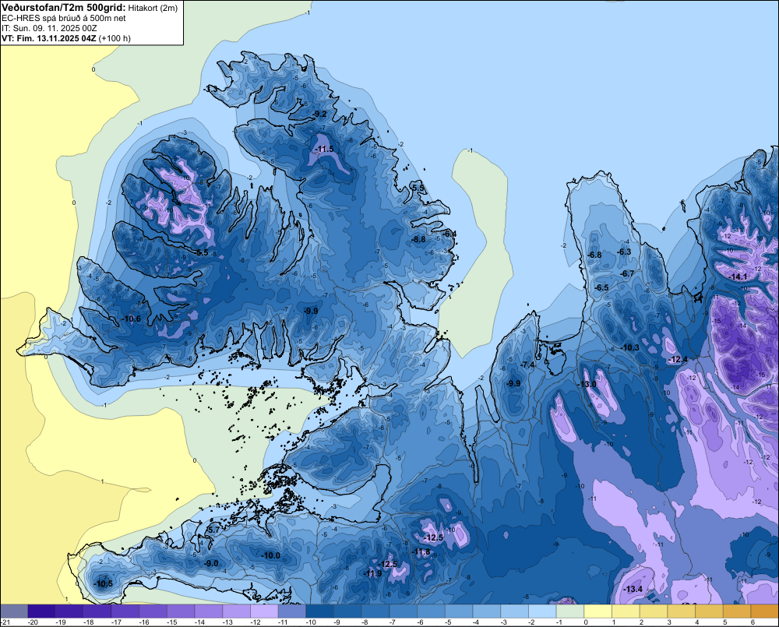Screen dimensions: 779x627
Task: Select the 'EC-HRES spá brúuð á 500m net' line
Action: pos(64,18)
